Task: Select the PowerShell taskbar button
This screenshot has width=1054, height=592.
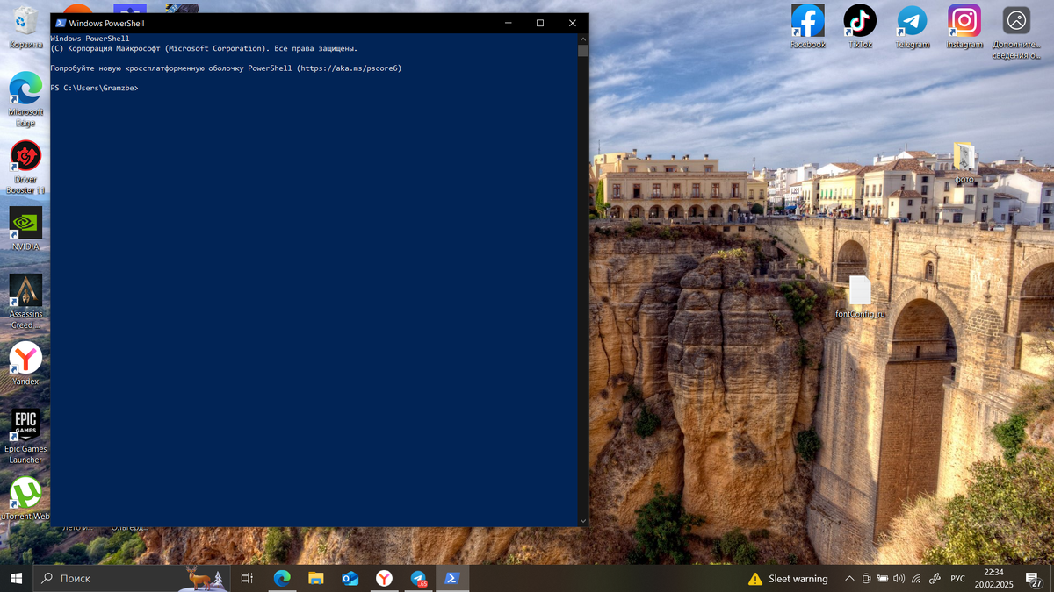Action: click(452, 578)
